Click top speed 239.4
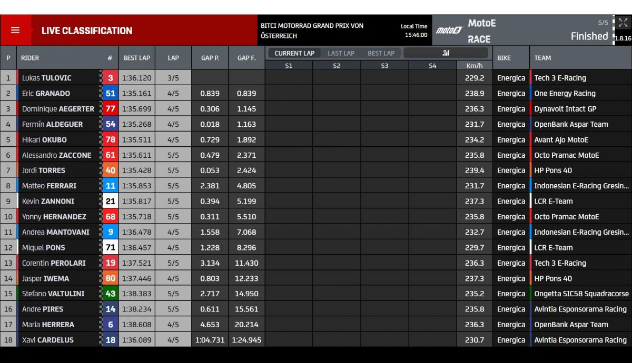The width and height of the screenshot is (632, 363). (x=475, y=170)
